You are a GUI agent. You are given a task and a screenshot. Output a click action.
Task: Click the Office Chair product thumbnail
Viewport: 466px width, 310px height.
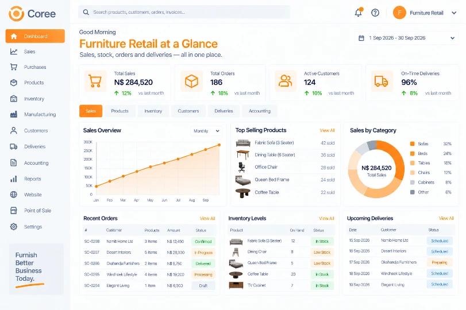point(241,167)
